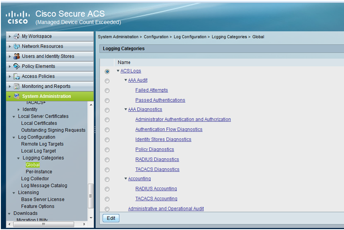Collapse the AAA Diagnostics category arrow

pyautogui.click(x=126, y=109)
